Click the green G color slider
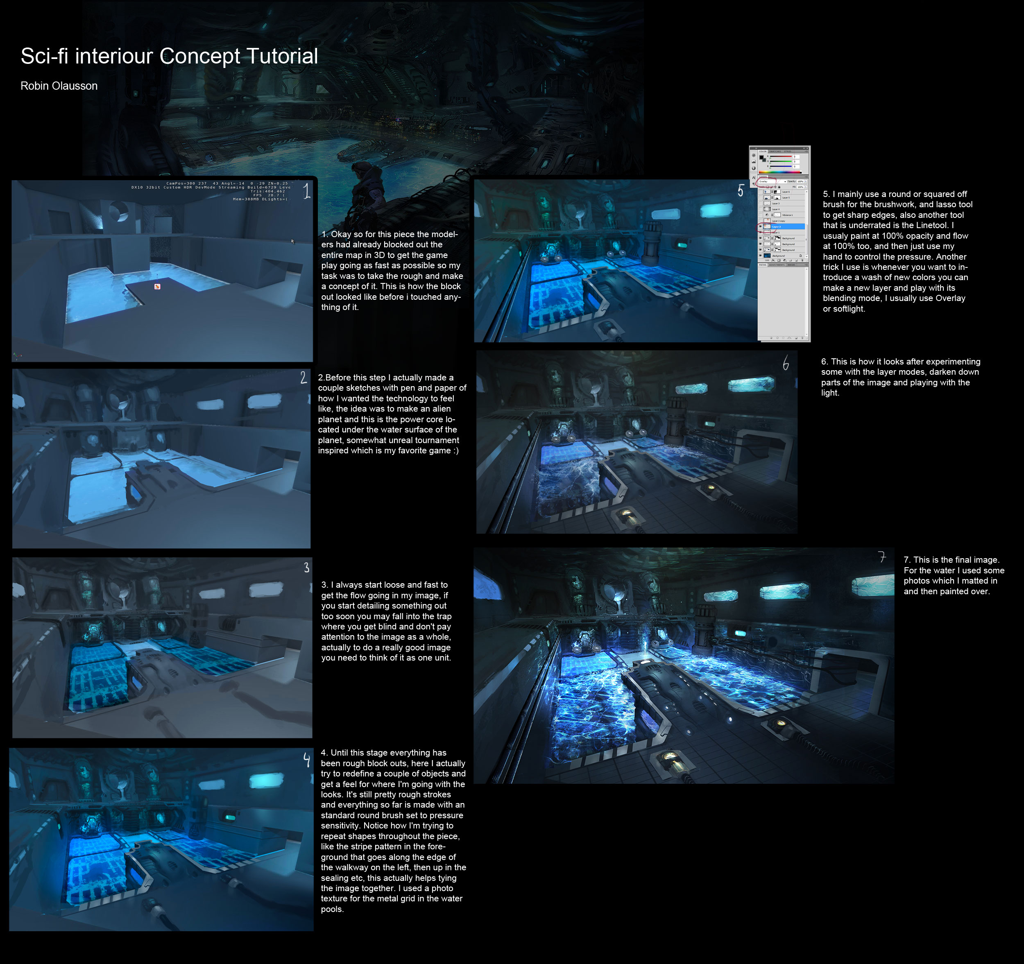 pyautogui.click(x=781, y=162)
